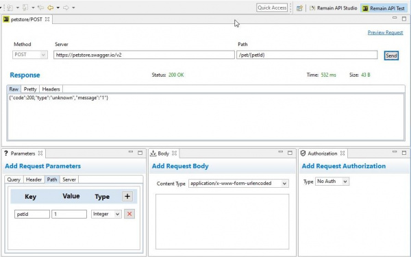Image resolution: width=411 pixels, height=257 pixels.
Task: Click the Server URL input field
Action: (x=144, y=55)
